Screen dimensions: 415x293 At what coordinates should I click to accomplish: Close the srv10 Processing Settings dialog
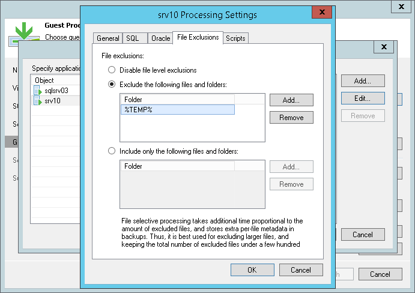pyautogui.click(x=322, y=12)
